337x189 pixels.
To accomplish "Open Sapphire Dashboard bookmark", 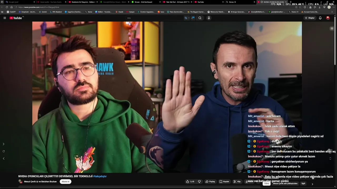I will 73,12.
